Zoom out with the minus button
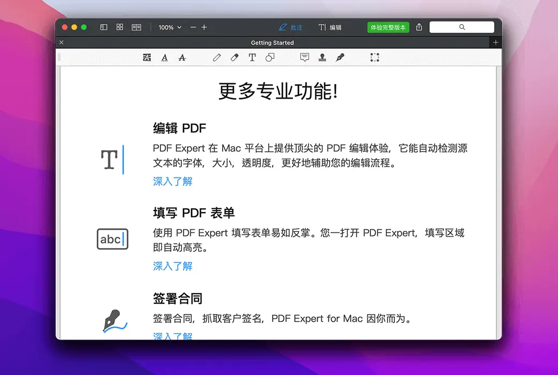 point(193,27)
